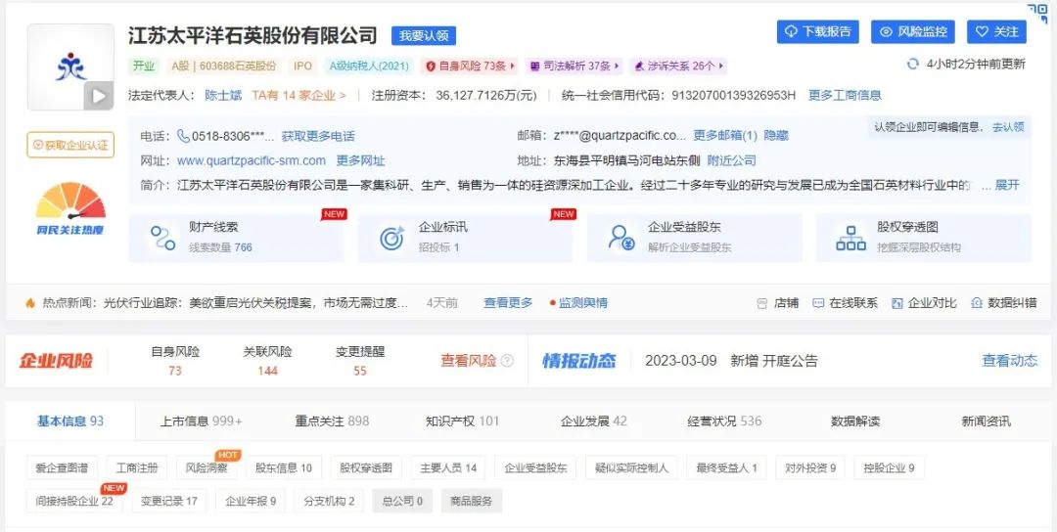Play the company logo video thumbnail

point(99,96)
